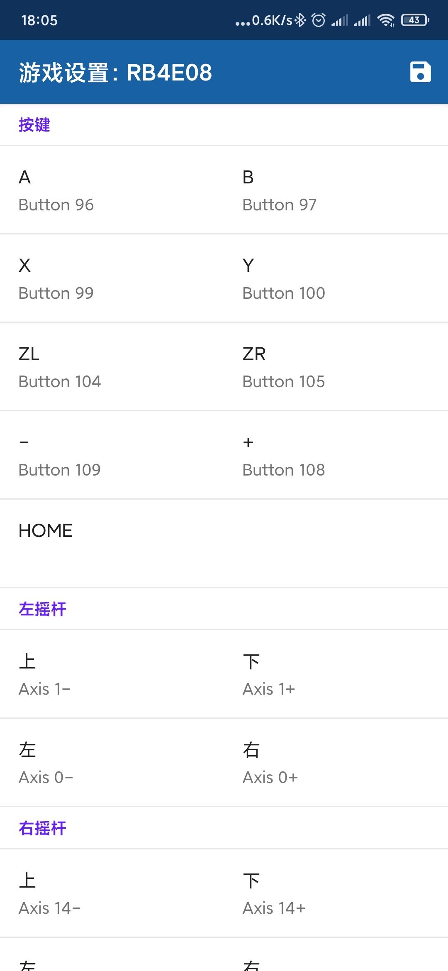Change the X button mapping
The image size is (448, 971).
[x=112, y=278]
